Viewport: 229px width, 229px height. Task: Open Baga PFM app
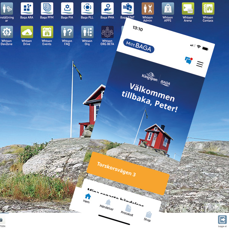pyautogui.click(x=47, y=9)
